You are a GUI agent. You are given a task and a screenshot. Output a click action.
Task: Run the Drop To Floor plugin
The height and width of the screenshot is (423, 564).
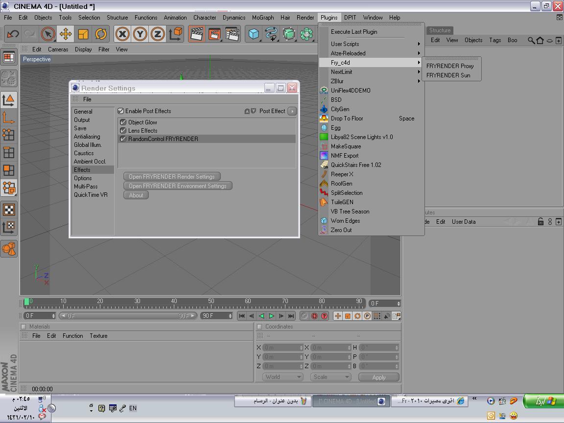(x=372, y=118)
